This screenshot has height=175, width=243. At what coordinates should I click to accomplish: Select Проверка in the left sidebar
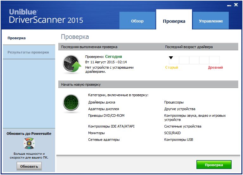click(x=17, y=38)
